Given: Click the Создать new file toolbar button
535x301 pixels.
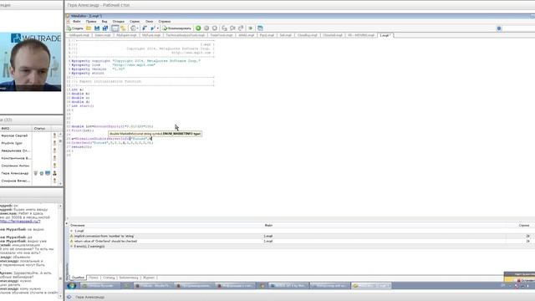Looking at the screenshot, I should [75, 28].
